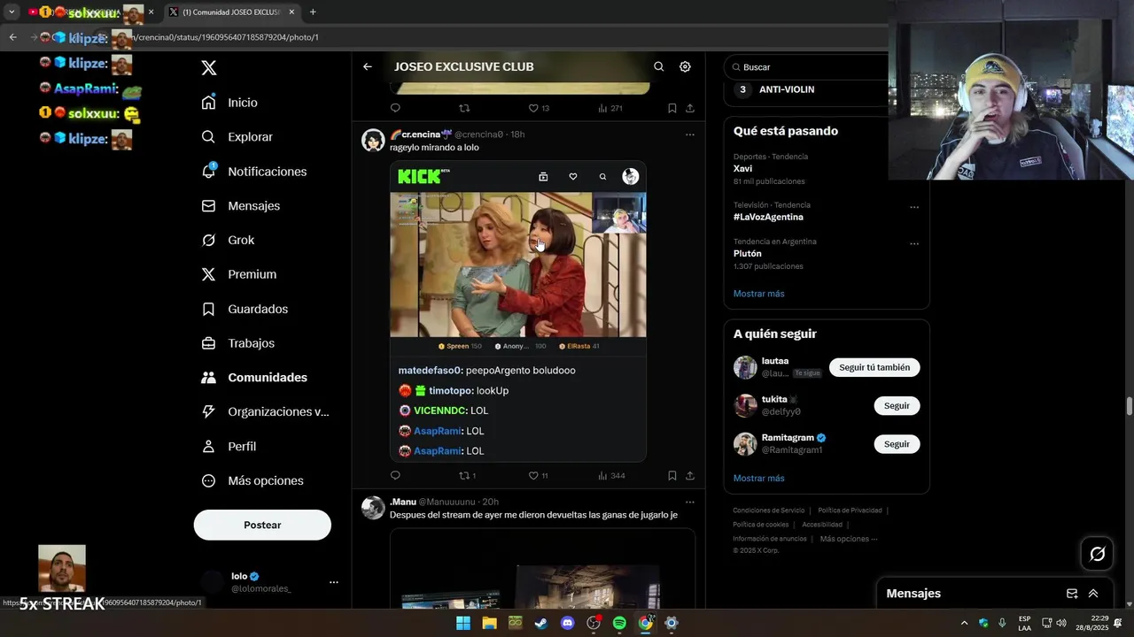
Task: Open Más opciones in the sidebar
Action: (252, 480)
